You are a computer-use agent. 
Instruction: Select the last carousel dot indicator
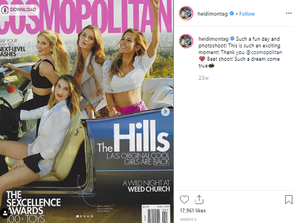click(92, 216)
